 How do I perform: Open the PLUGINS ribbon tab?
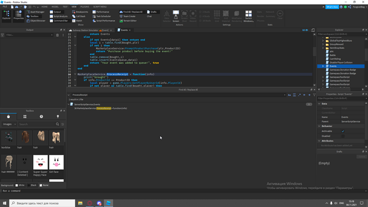coord(84,6)
